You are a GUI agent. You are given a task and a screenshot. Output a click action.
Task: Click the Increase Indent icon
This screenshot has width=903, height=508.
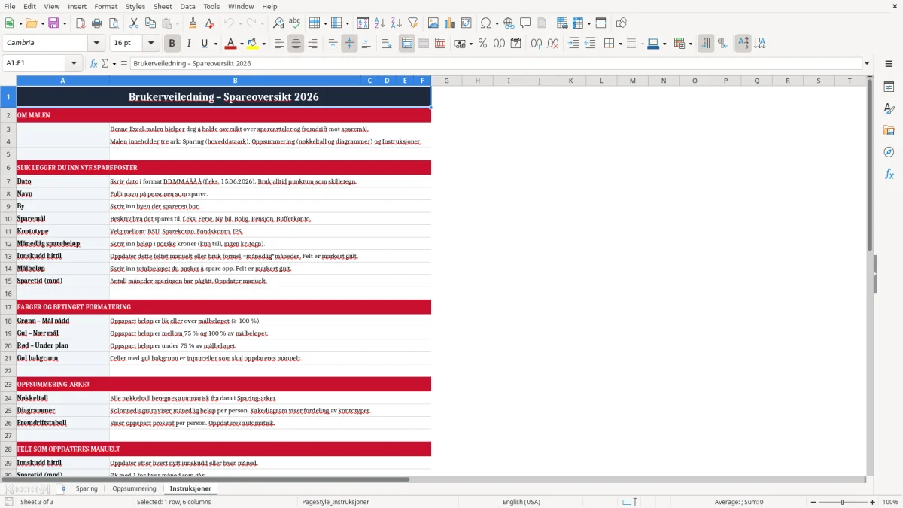(x=573, y=44)
